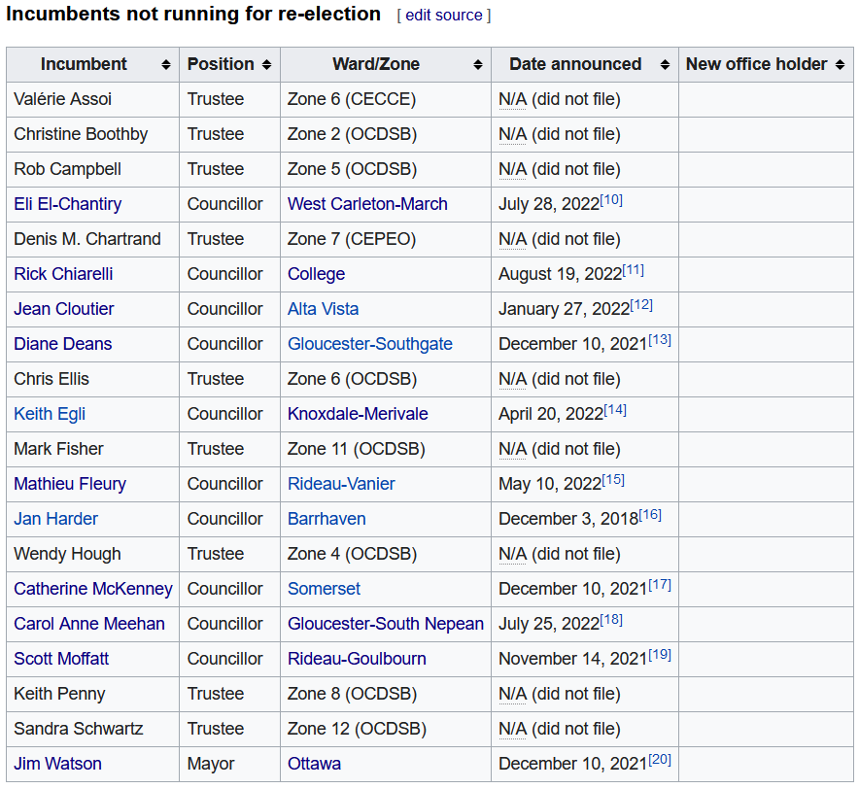Click the Zone 11 (OCDSB) cell

[386, 449]
